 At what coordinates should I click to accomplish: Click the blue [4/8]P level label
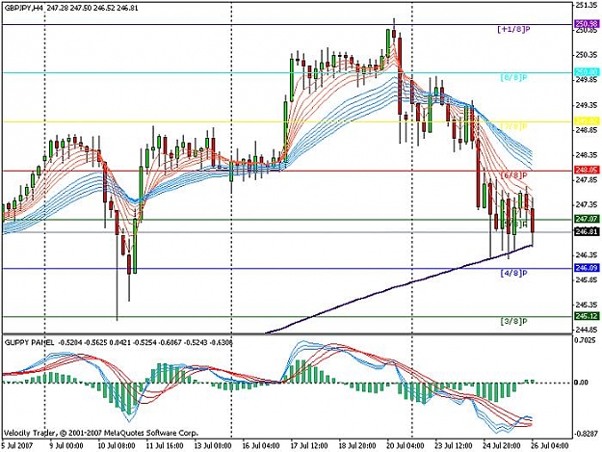click(513, 273)
